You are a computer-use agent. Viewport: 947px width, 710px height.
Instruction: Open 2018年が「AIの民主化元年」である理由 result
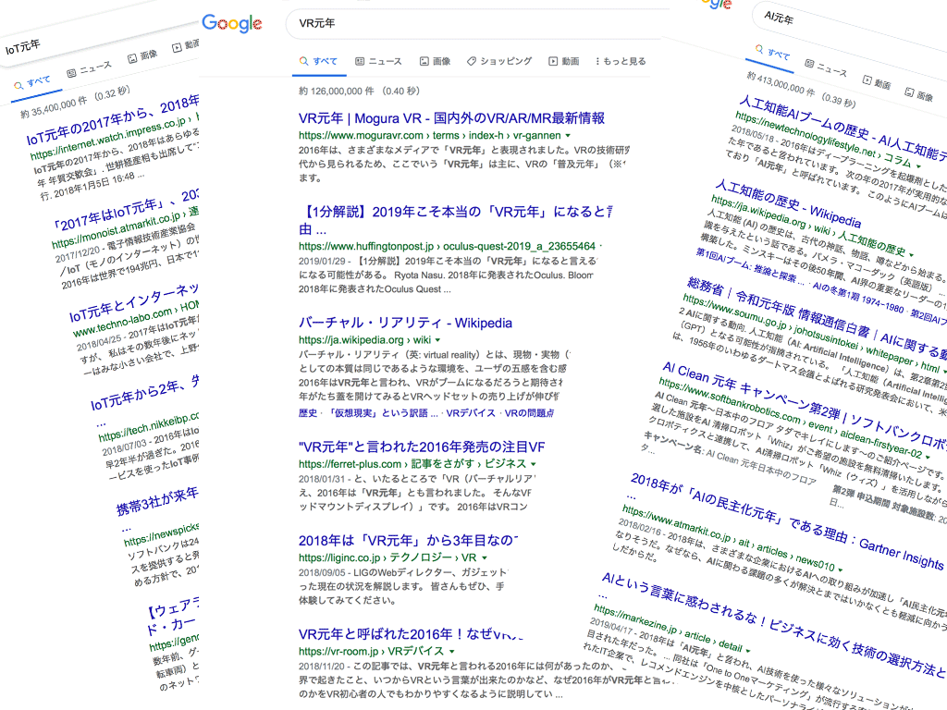pyautogui.click(x=787, y=520)
